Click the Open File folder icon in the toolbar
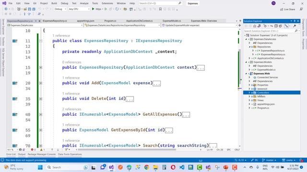Screen dimensions: 307x172 25,9
